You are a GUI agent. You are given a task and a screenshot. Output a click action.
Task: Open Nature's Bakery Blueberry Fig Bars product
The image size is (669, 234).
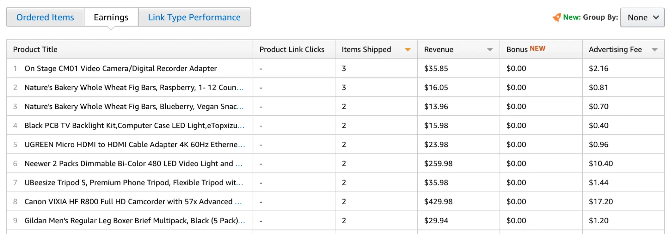pyautogui.click(x=131, y=107)
